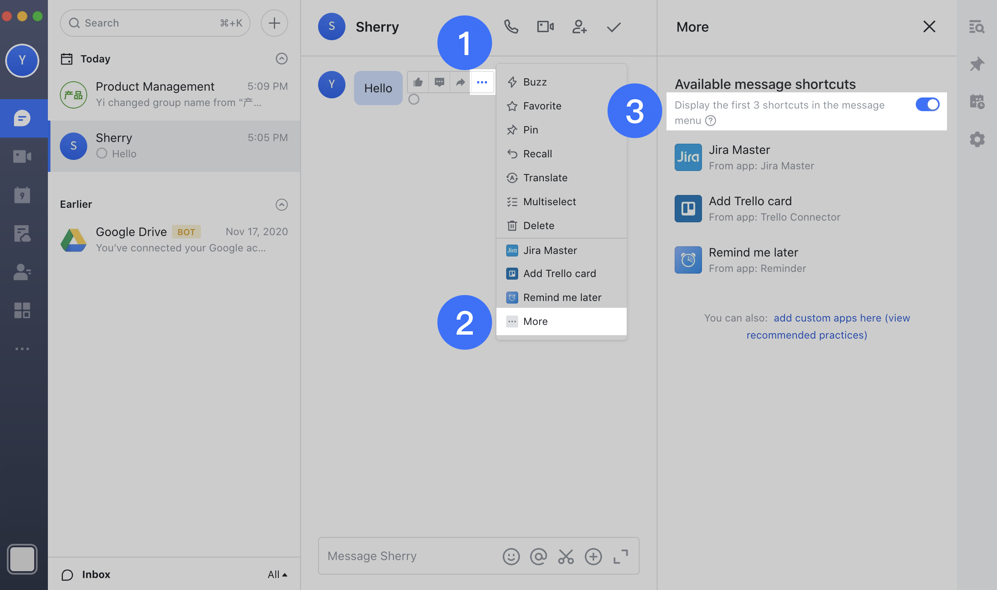Click the plus button beside Search
This screenshot has width=997, height=590.
[274, 23]
